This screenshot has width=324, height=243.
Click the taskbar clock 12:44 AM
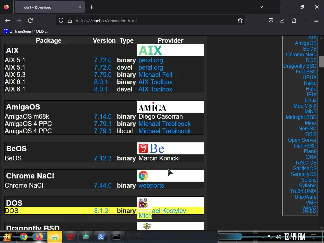pos(295,237)
